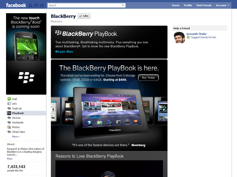Select the PlayBook tab
The height and width of the screenshot is (177, 237).
[x=26, y=113]
